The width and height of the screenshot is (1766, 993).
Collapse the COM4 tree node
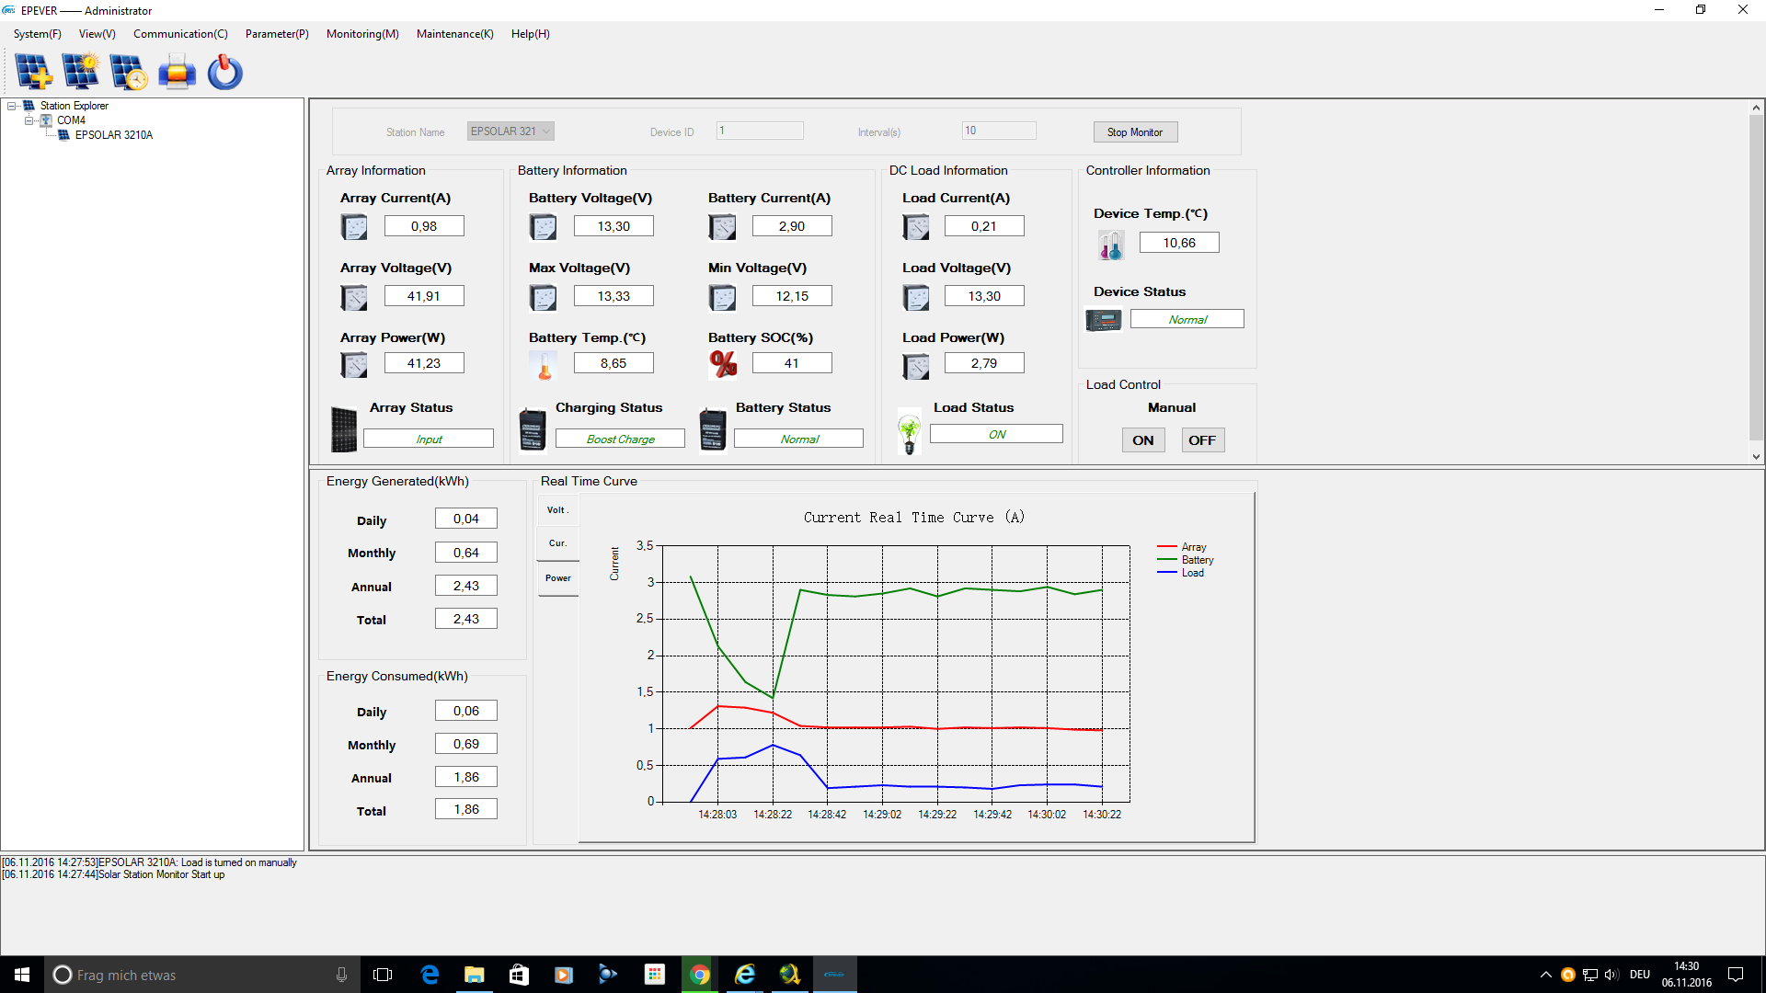pyautogui.click(x=29, y=120)
